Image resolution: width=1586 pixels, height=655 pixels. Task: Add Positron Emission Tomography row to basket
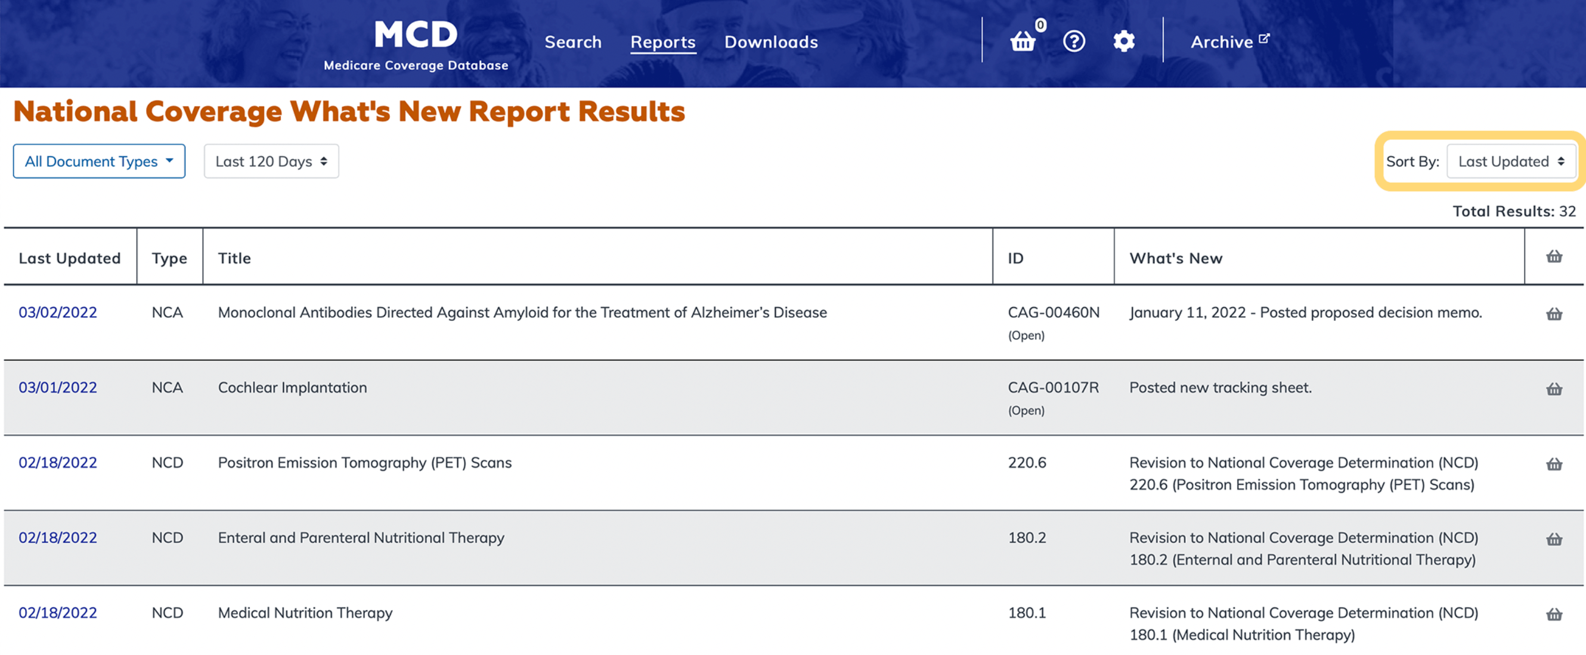click(1553, 464)
